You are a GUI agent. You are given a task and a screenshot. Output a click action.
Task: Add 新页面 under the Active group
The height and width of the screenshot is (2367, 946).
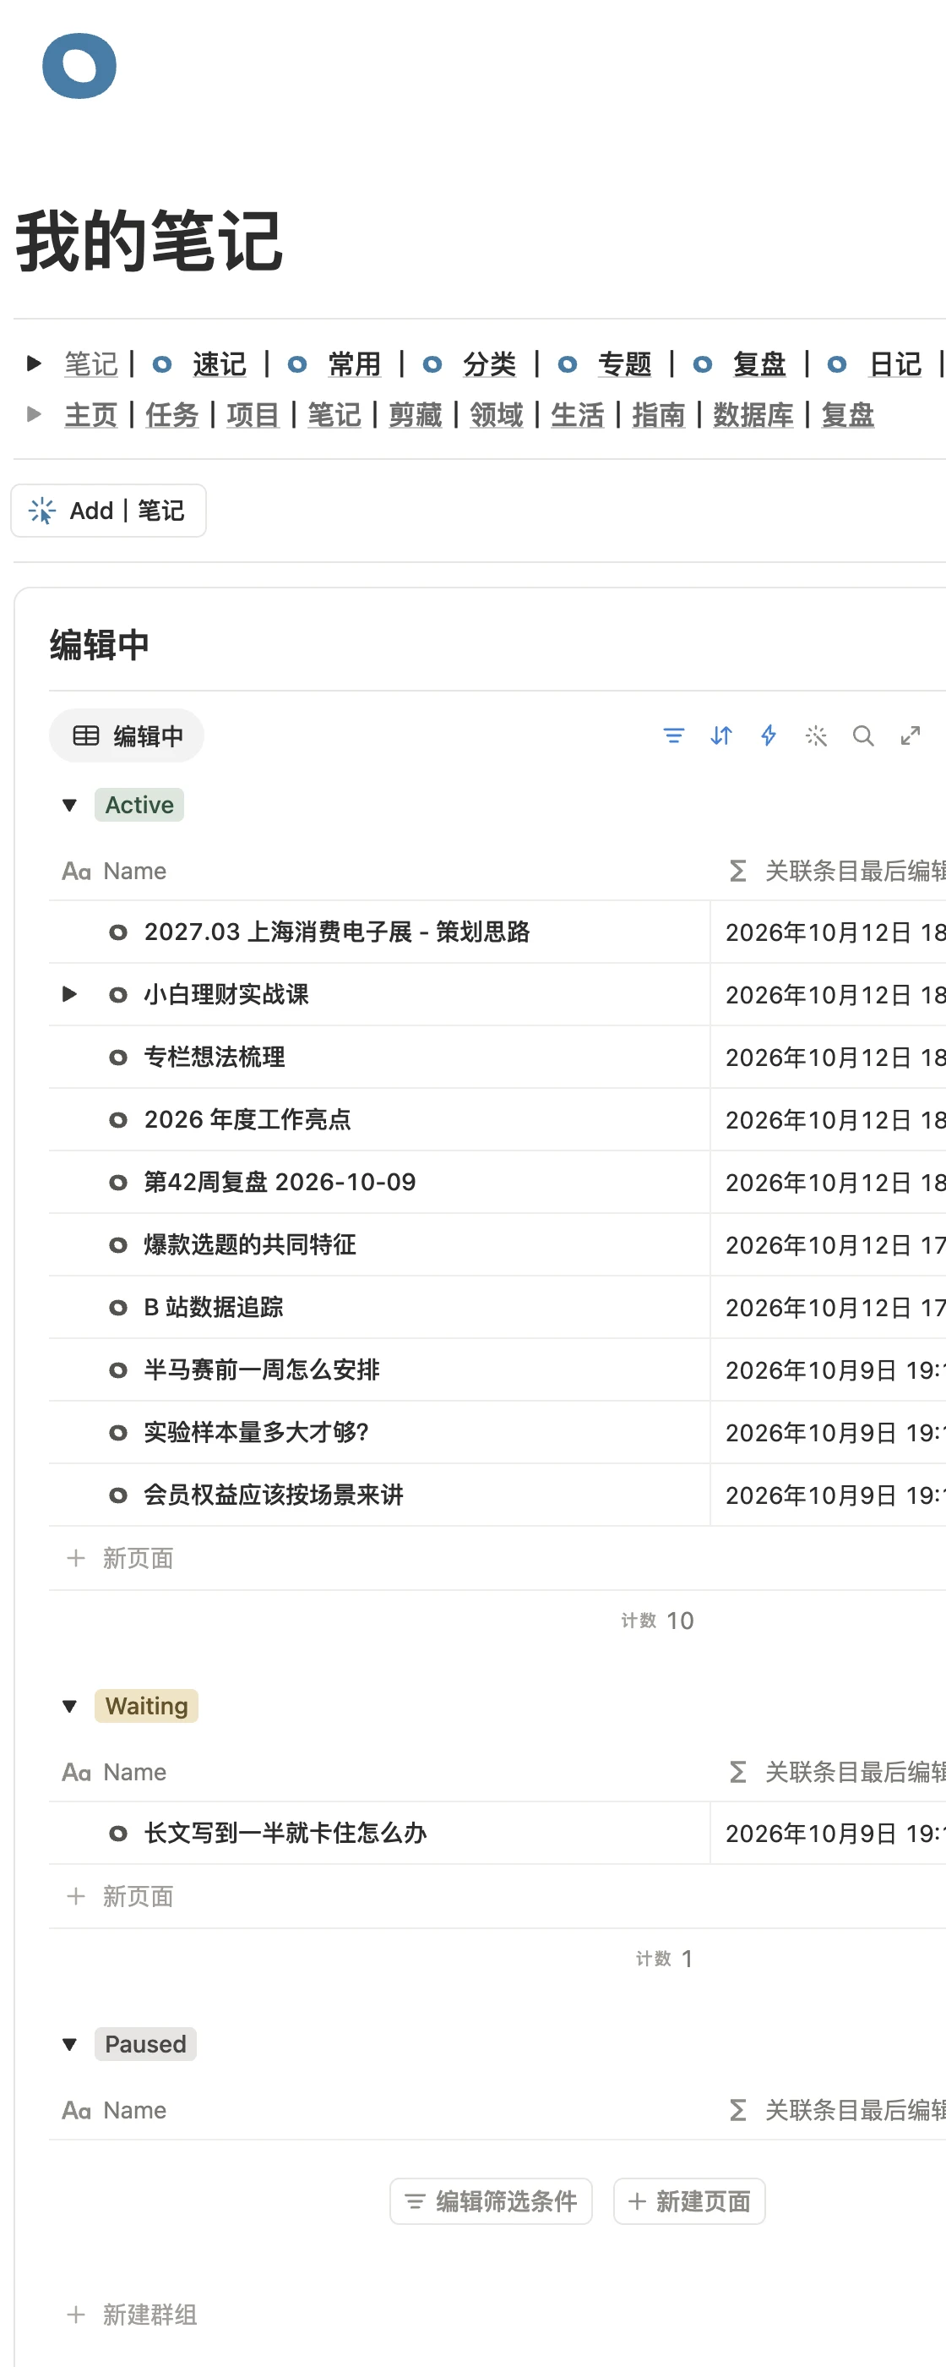click(x=120, y=1560)
